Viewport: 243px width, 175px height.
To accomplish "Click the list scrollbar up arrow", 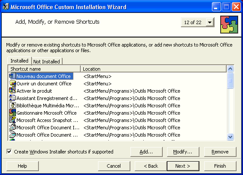I will click(230, 69).
